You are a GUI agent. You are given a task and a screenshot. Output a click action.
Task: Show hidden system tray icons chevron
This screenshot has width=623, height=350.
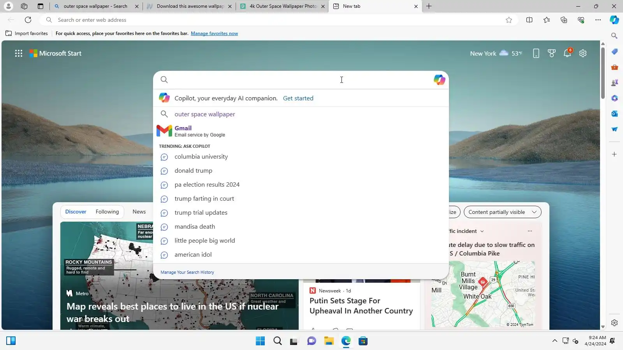click(554, 341)
